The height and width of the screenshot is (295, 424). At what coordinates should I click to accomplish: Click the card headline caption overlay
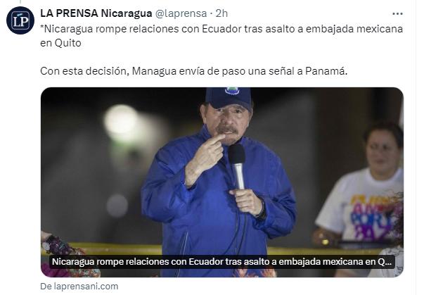pos(221,262)
